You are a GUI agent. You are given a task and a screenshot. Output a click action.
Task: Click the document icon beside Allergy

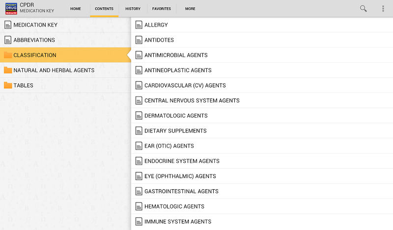pyautogui.click(x=139, y=25)
